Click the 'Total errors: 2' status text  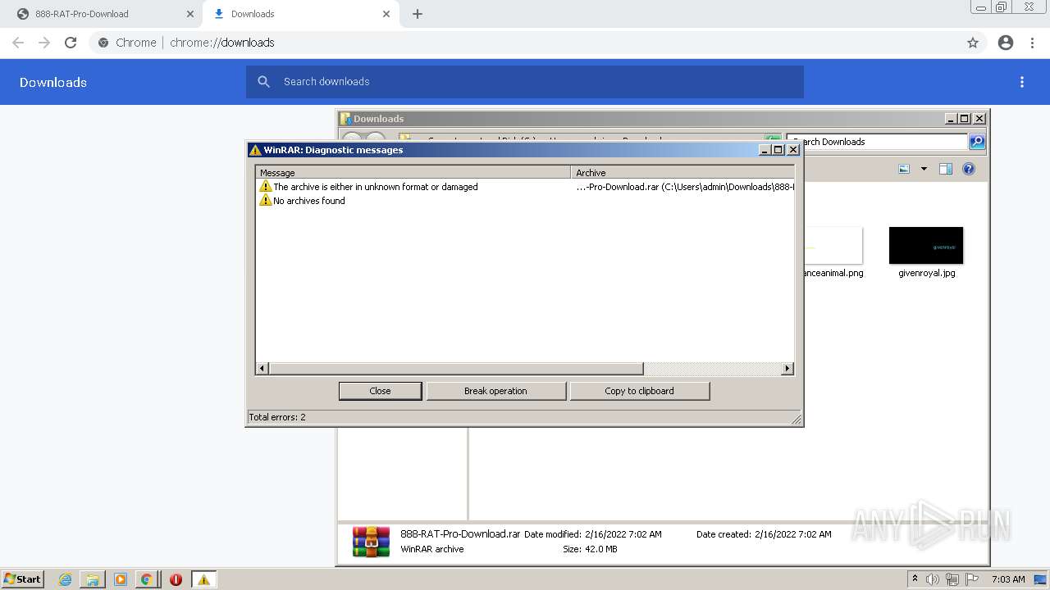(277, 417)
